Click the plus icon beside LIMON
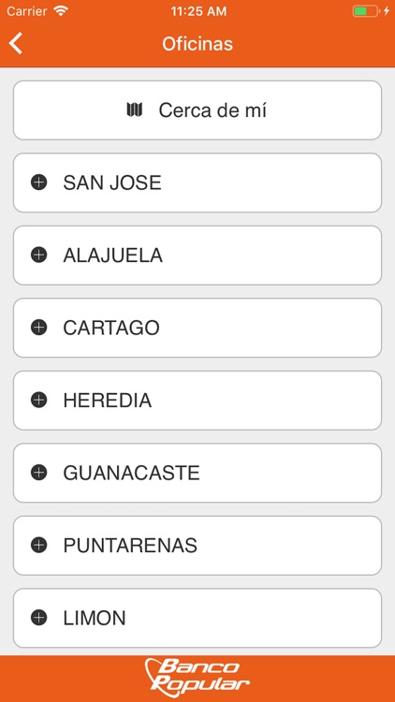 [x=39, y=618]
